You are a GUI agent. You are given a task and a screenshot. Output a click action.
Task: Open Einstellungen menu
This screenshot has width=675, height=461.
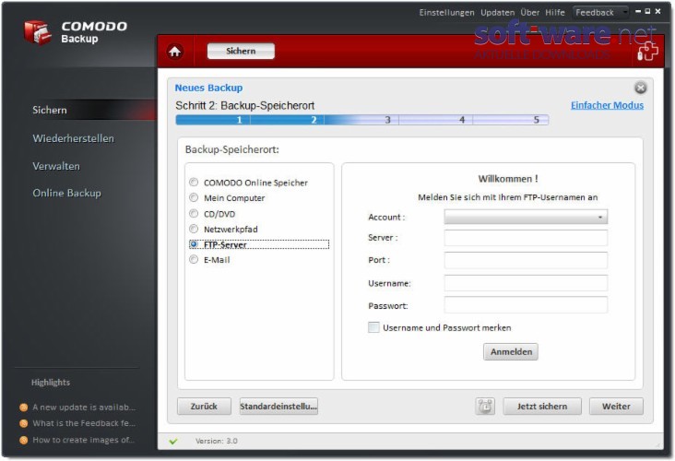click(x=447, y=13)
